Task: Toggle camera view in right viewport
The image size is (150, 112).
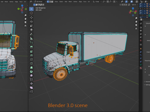Action: pyautogui.click(x=136, y=25)
